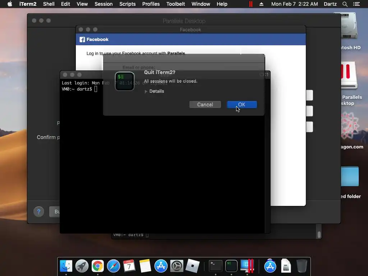This screenshot has width=368, height=276.
Task: Open the Edit menu
Action: pos(65,4)
